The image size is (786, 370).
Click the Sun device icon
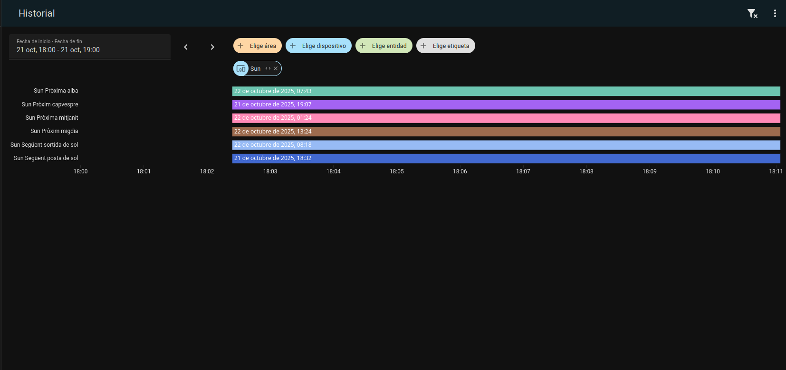coord(241,68)
